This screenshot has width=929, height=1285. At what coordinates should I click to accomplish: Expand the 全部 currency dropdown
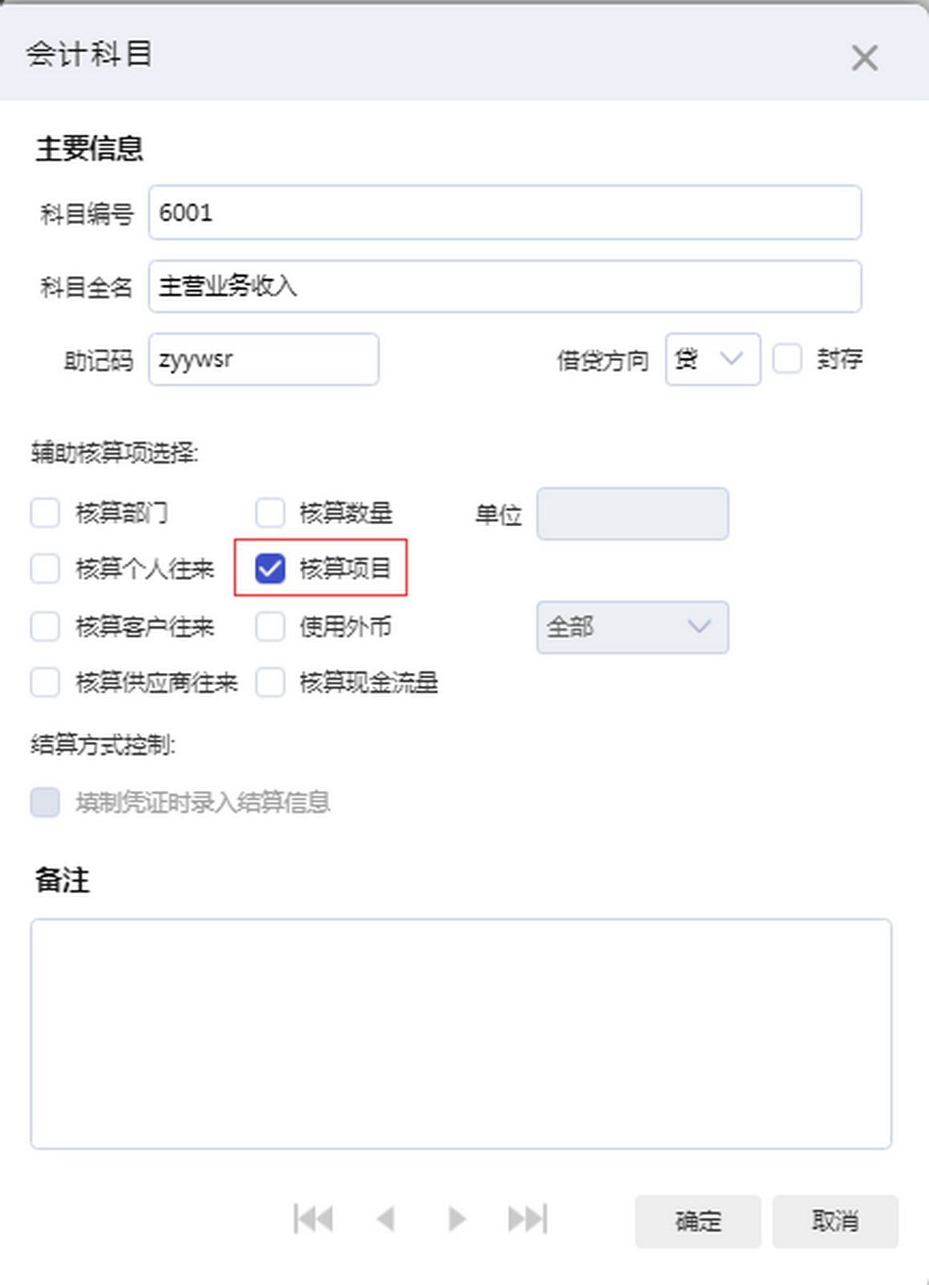(632, 626)
